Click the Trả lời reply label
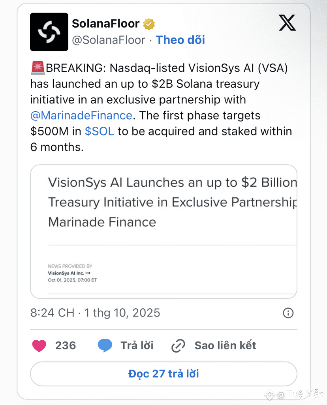327x405 pixels. click(x=137, y=346)
